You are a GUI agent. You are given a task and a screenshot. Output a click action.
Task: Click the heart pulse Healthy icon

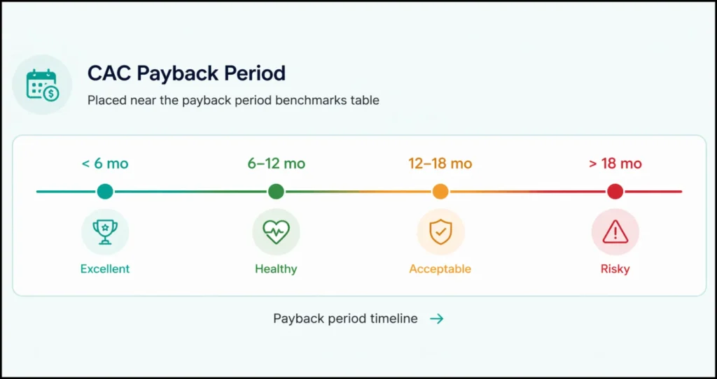(276, 231)
